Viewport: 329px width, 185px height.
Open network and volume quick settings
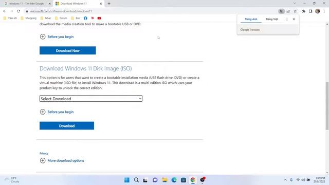coord(303,180)
